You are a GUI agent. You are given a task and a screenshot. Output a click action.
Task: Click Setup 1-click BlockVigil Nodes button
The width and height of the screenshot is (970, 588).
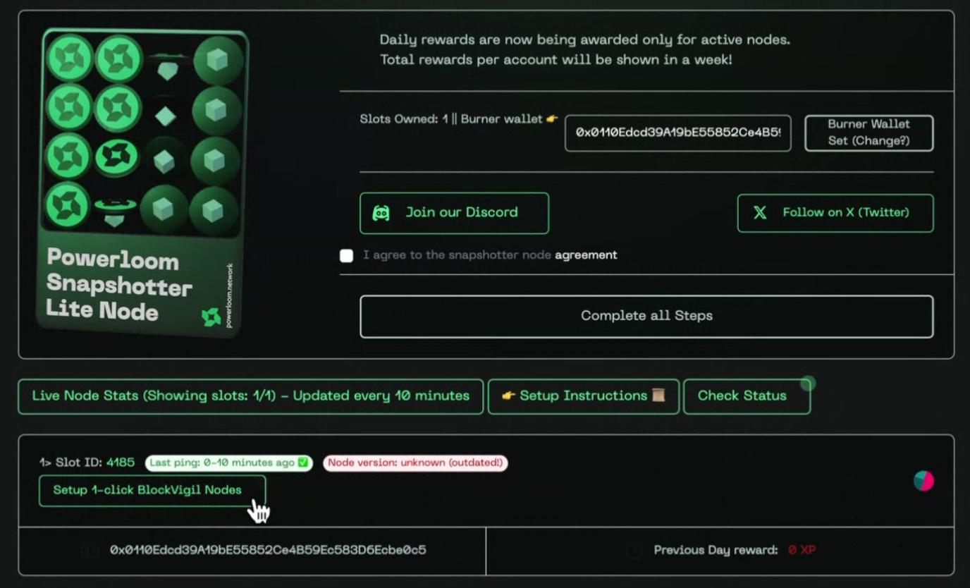(x=152, y=490)
